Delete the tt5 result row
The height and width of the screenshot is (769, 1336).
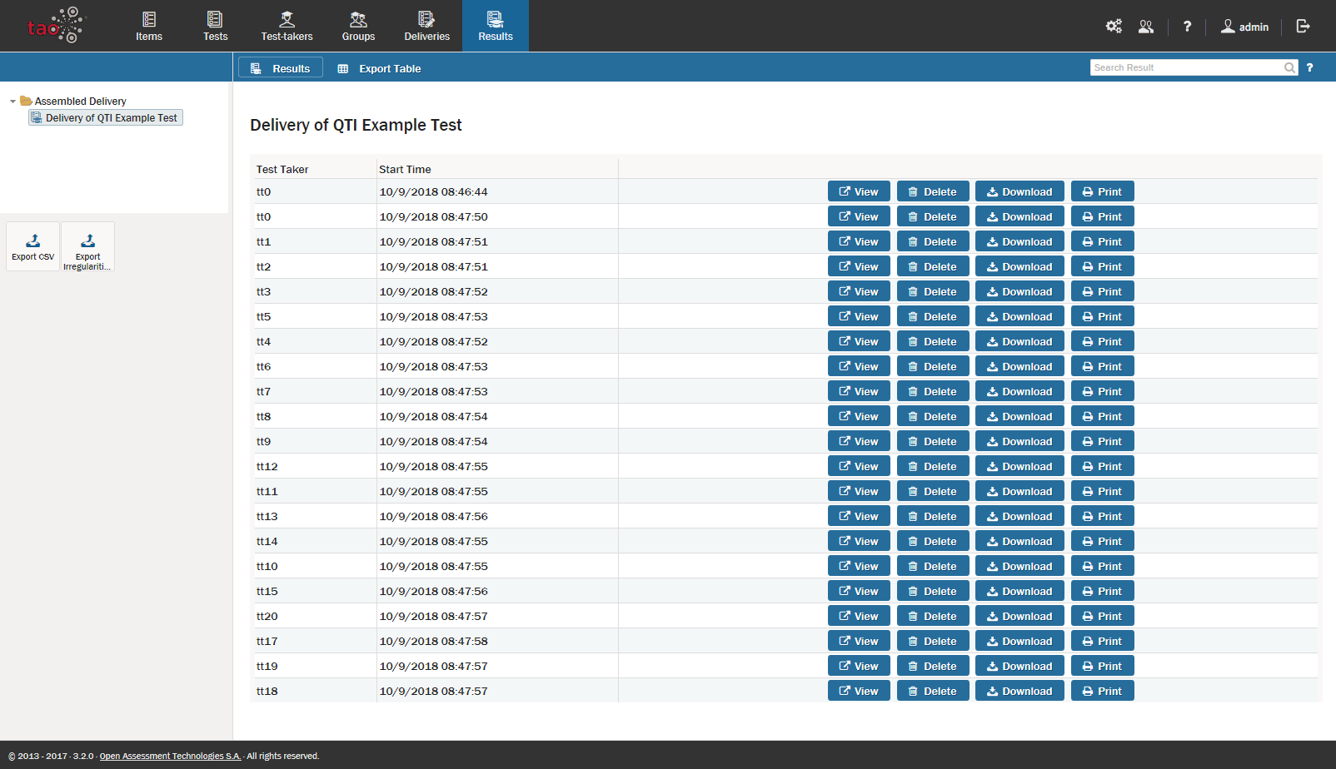coord(932,317)
